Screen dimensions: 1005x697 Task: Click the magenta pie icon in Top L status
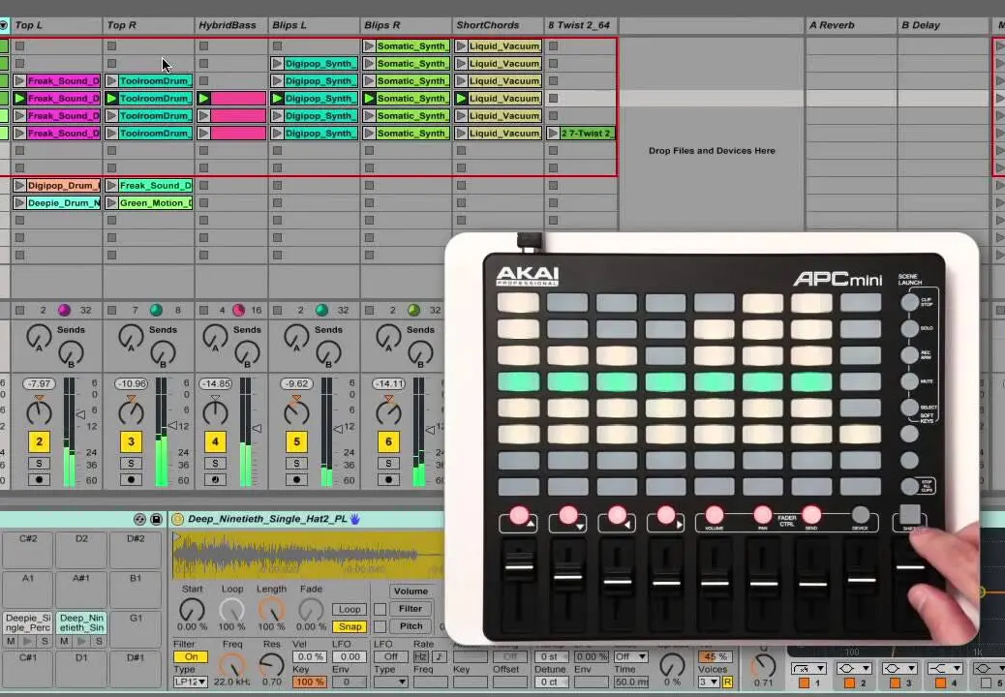click(x=64, y=310)
